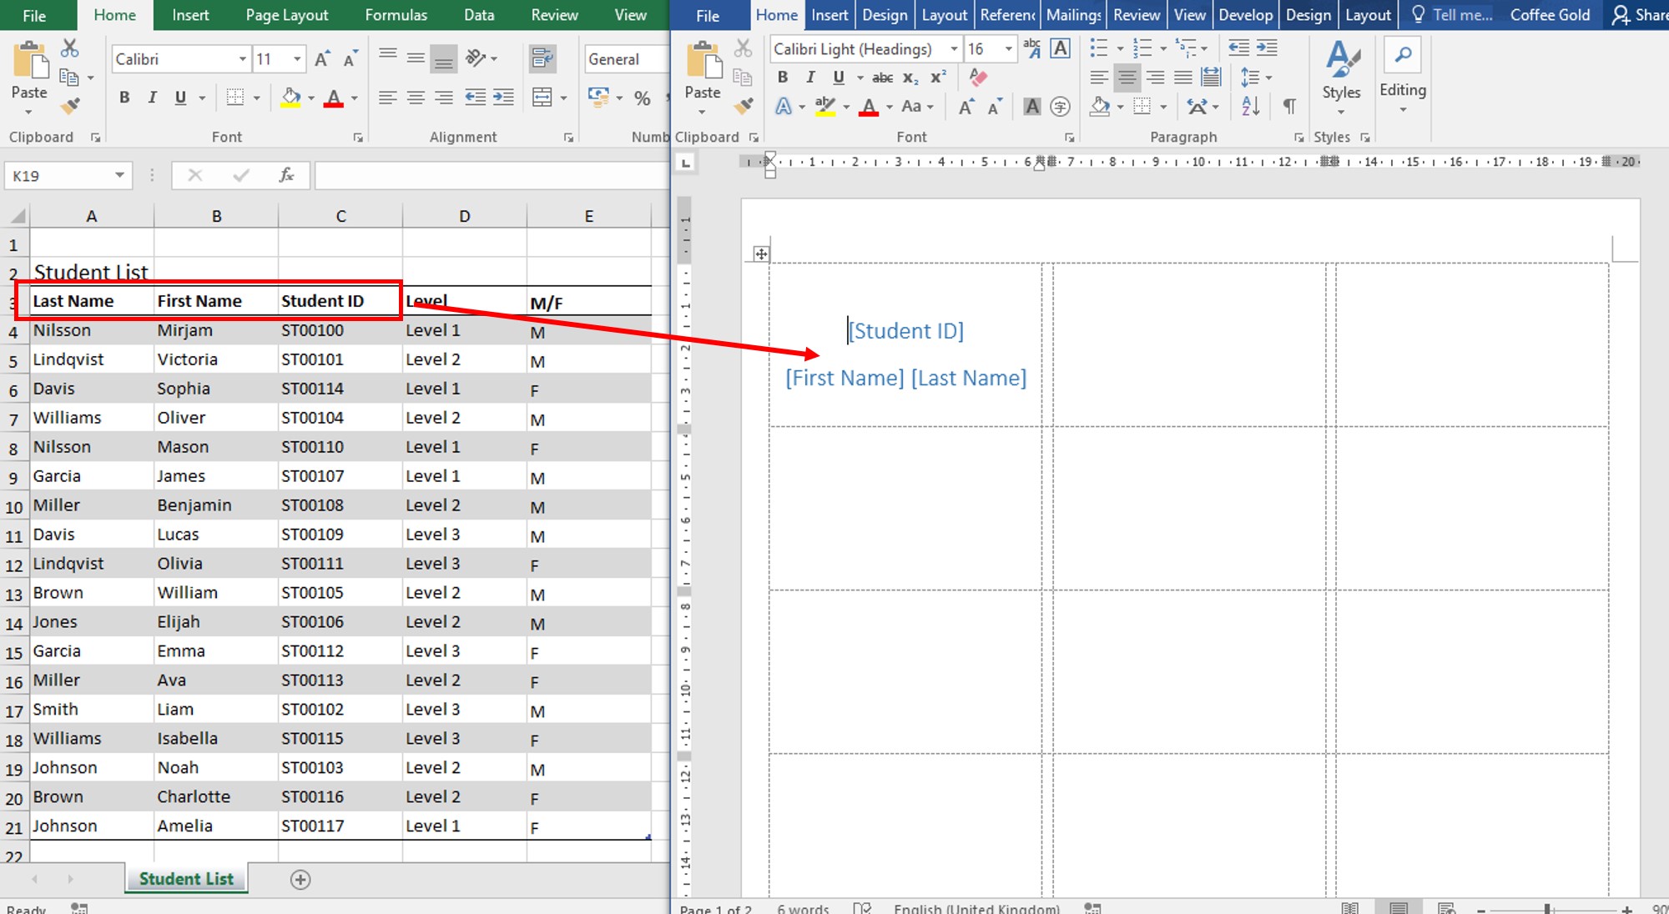
Task: Click the Clear All Formatting eraser icon
Action: click(x=978, y=78)
